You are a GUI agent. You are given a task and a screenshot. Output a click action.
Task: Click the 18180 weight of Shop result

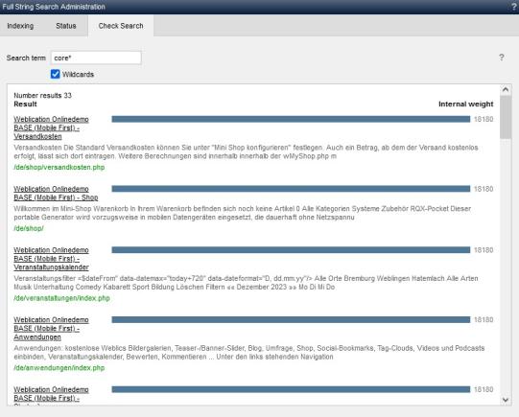point(484,189)
